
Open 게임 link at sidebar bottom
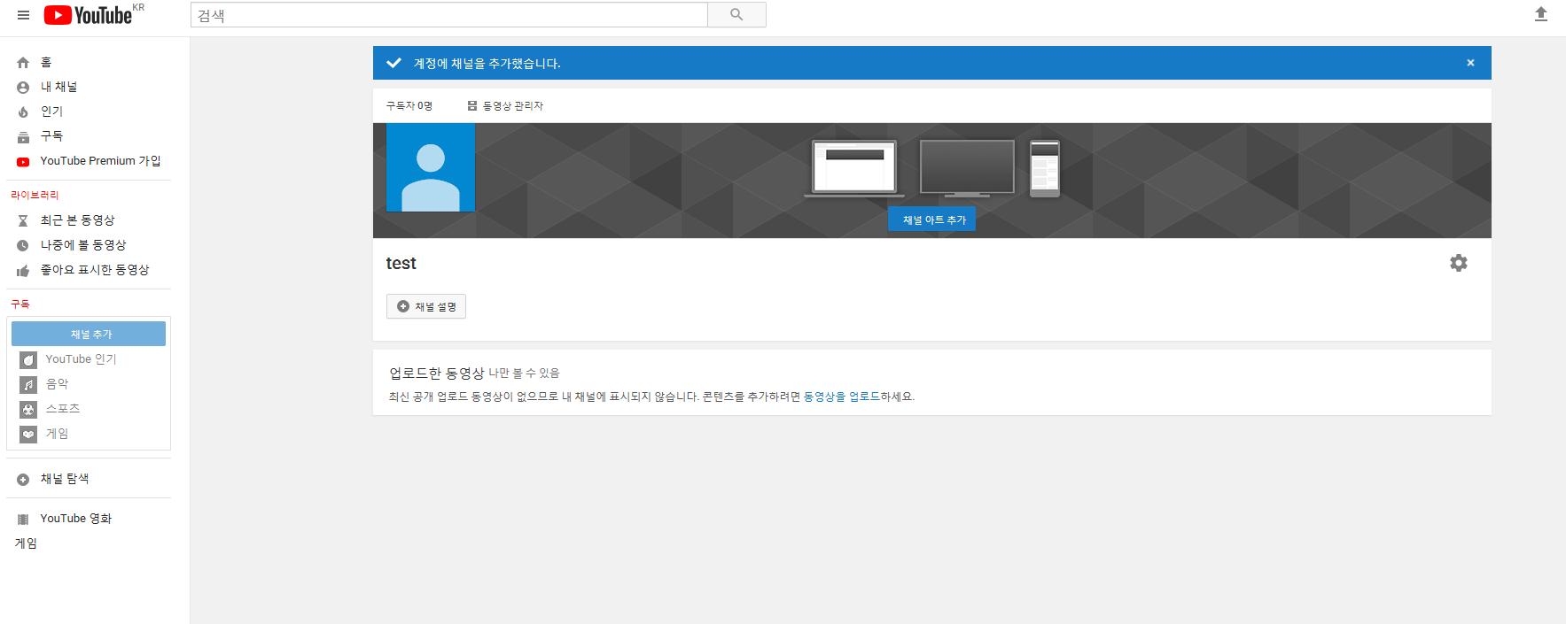[x=26, y=543]
